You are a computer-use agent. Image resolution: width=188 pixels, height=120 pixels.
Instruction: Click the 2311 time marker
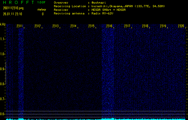(20, 26)
